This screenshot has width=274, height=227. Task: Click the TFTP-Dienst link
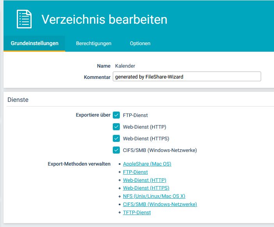click(137, 213)
